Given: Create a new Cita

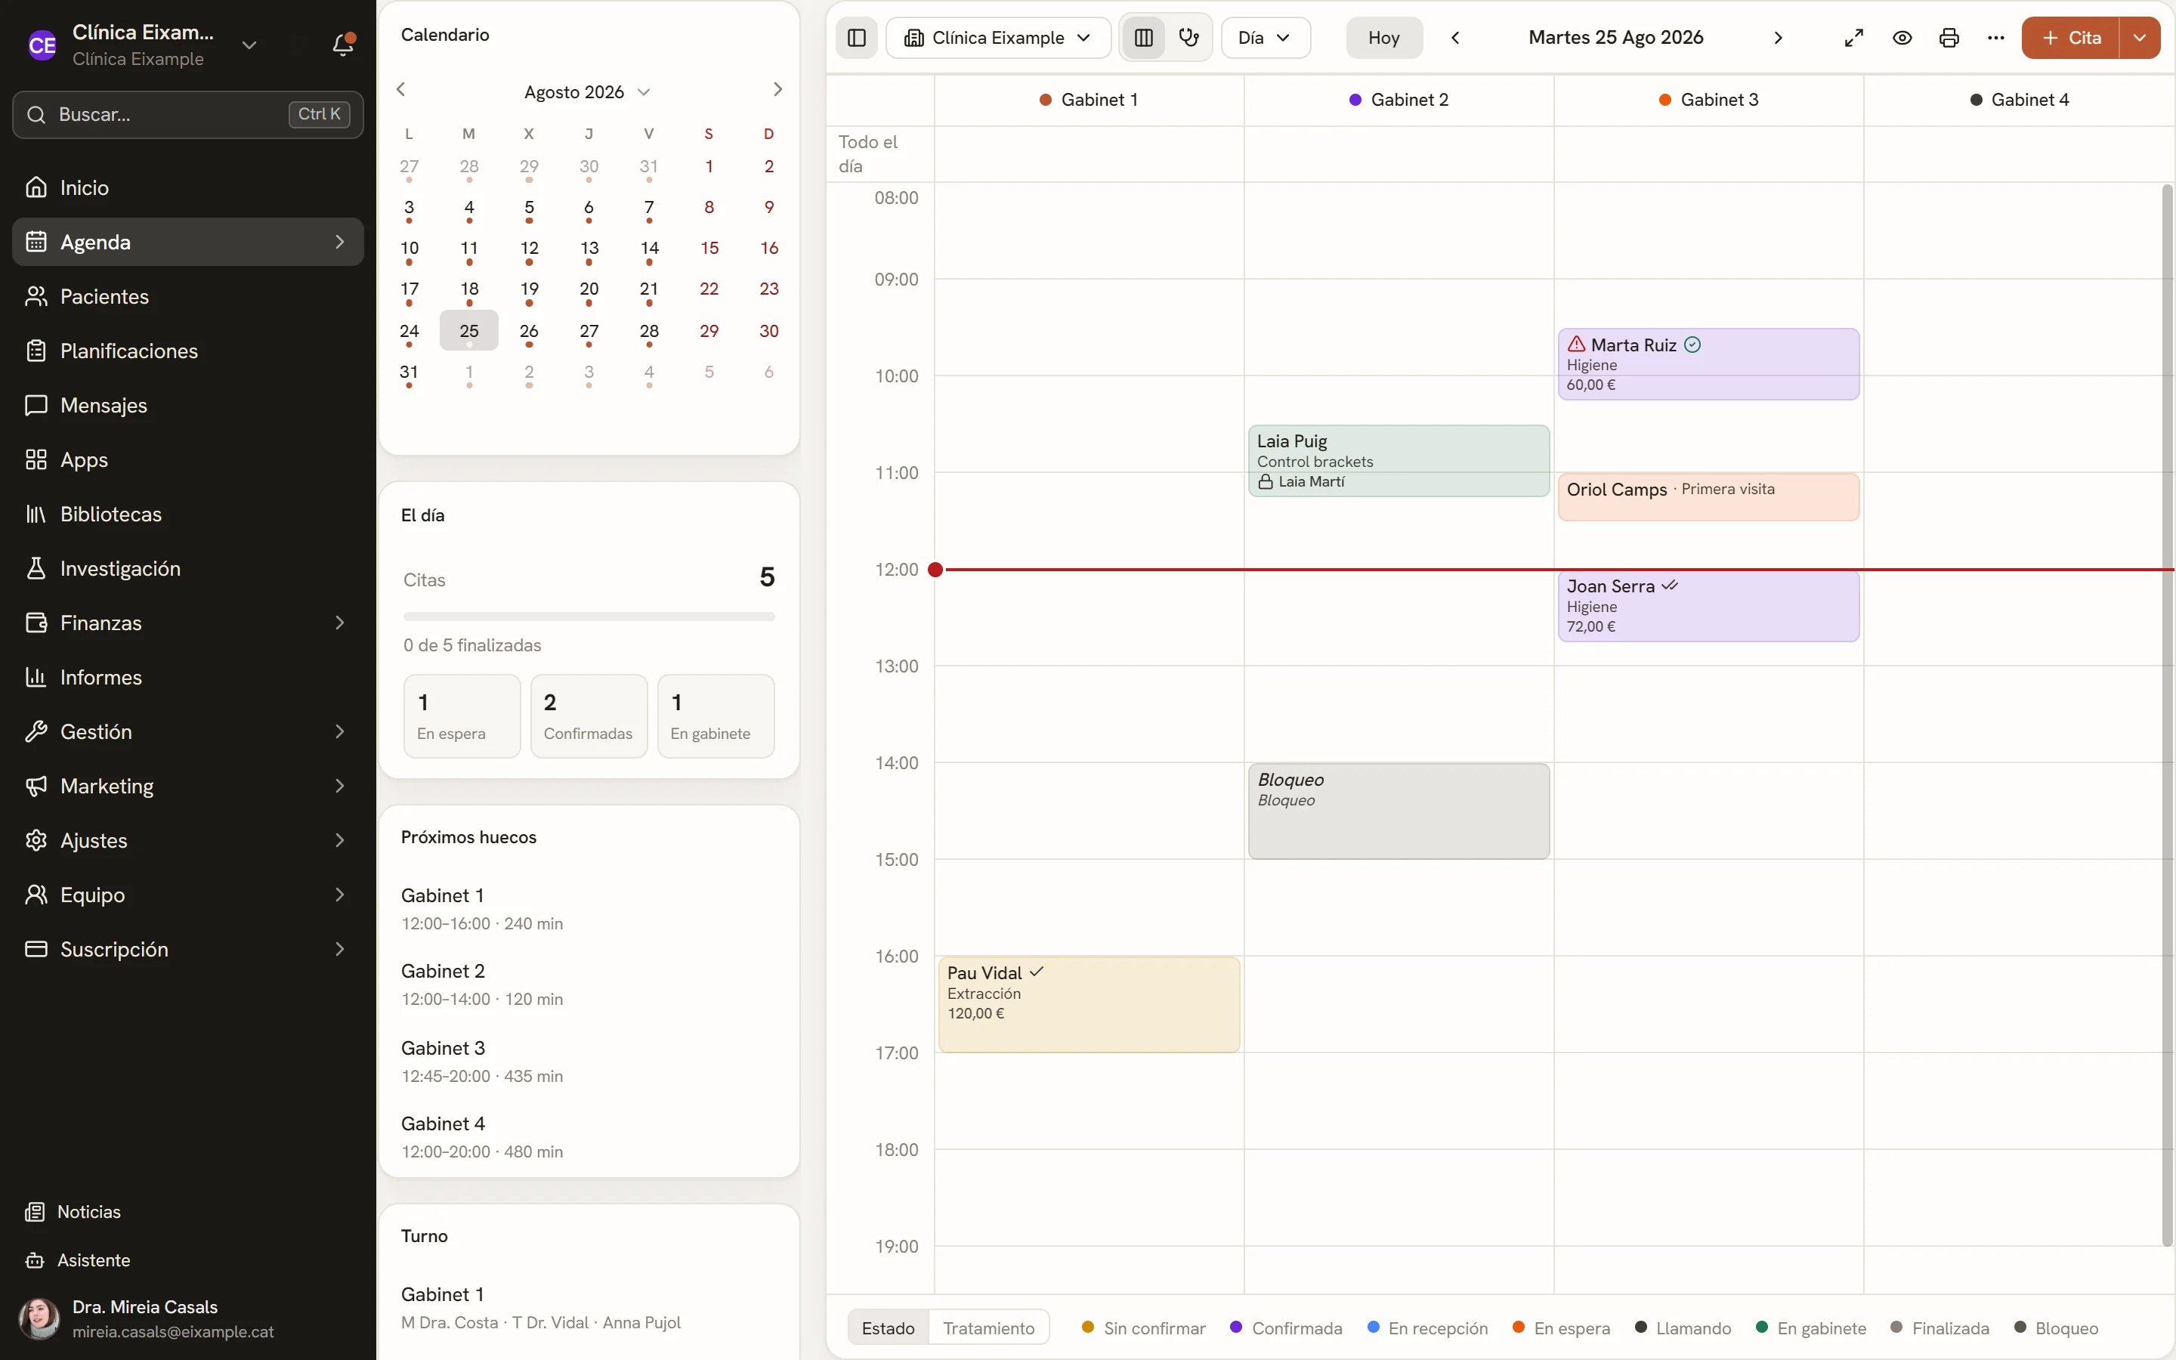Looking at the screenshot, I should coord(2070,38).
